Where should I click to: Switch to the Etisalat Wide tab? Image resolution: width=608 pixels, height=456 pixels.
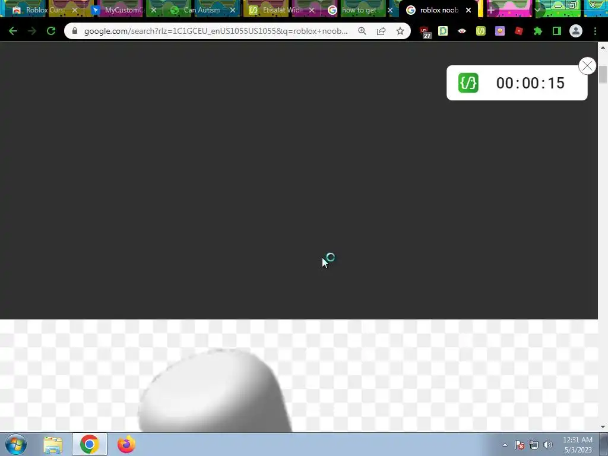(281, 10)
